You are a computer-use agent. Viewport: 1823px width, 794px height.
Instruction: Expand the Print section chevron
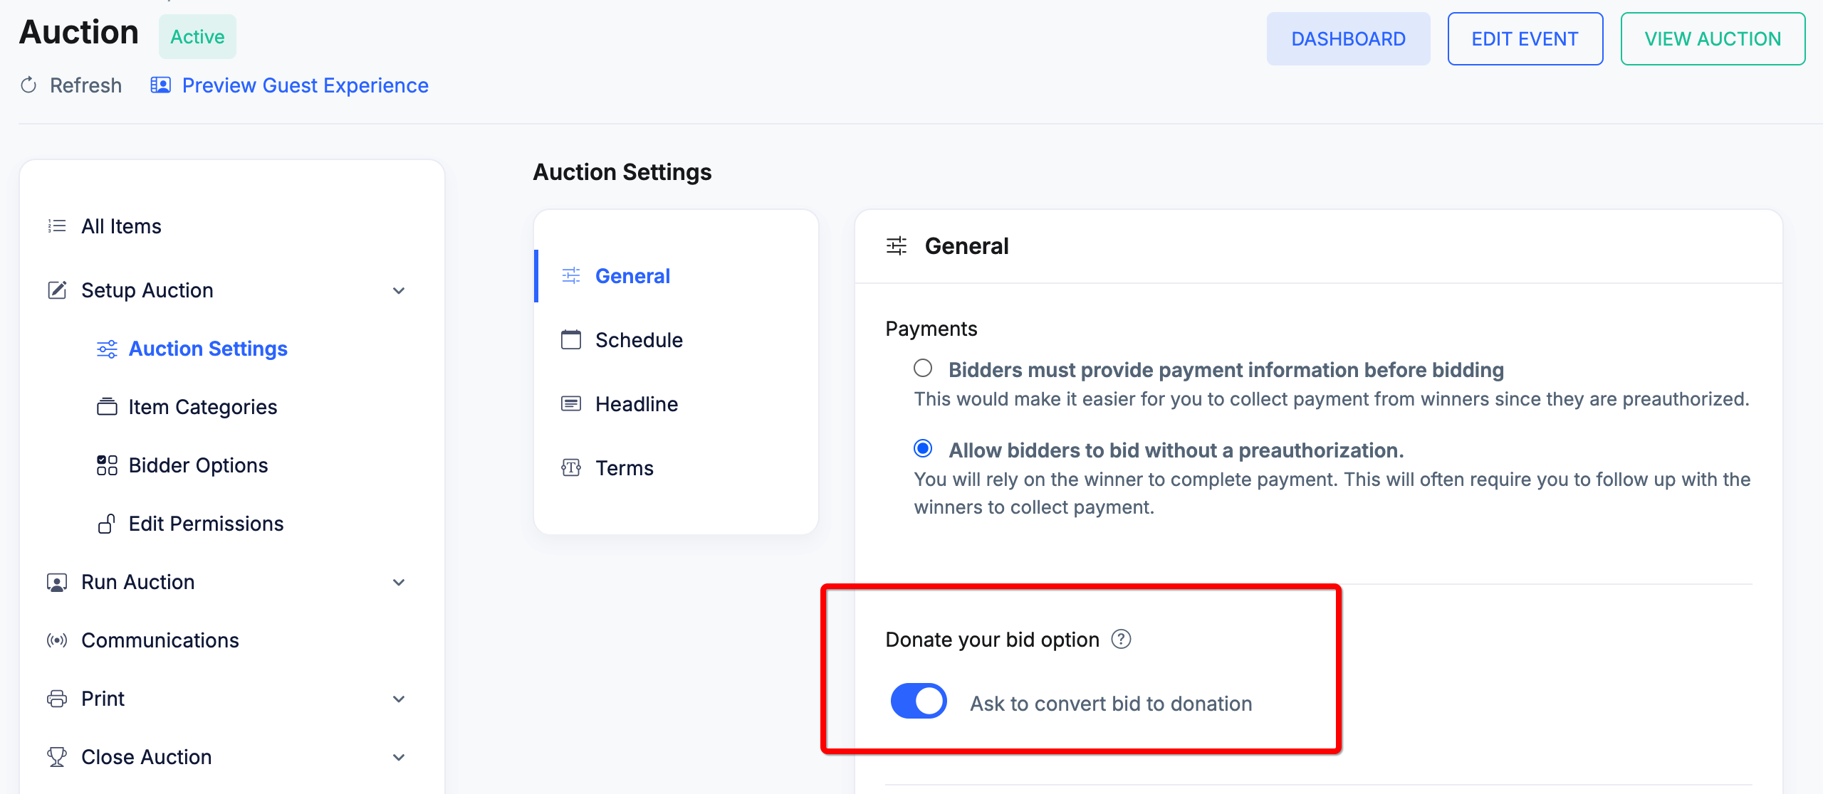click(399, 699)
